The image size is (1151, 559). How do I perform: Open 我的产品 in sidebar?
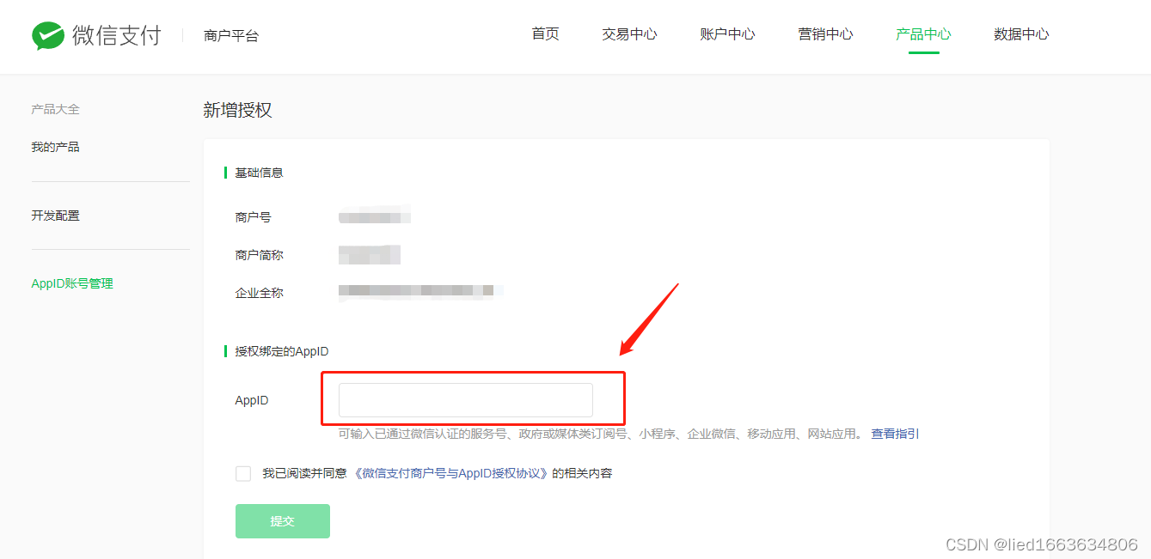55,147
